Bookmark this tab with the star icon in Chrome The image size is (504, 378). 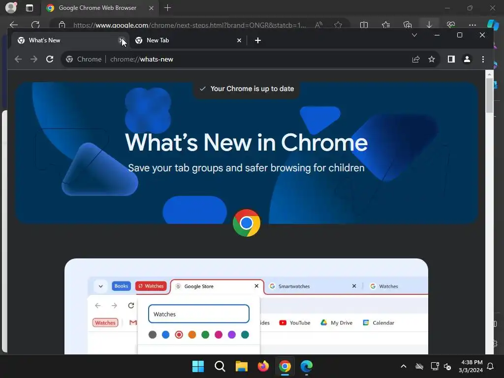[431, 59]
